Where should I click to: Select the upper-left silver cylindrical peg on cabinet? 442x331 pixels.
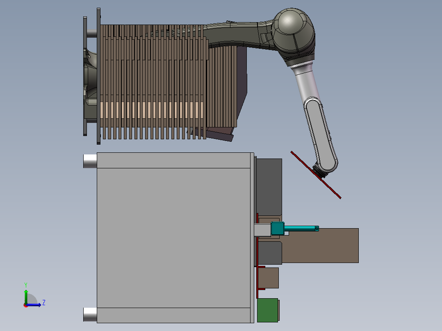coord(90,161)
